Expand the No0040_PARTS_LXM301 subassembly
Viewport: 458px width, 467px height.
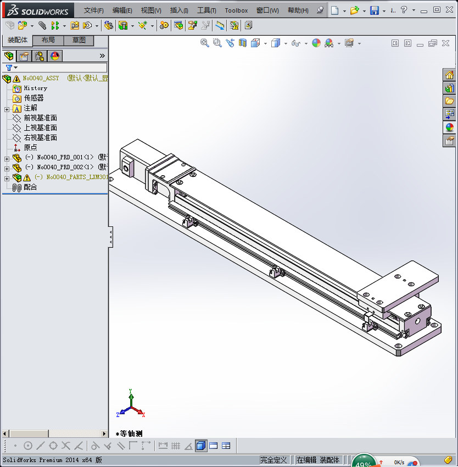coord(7,179)
